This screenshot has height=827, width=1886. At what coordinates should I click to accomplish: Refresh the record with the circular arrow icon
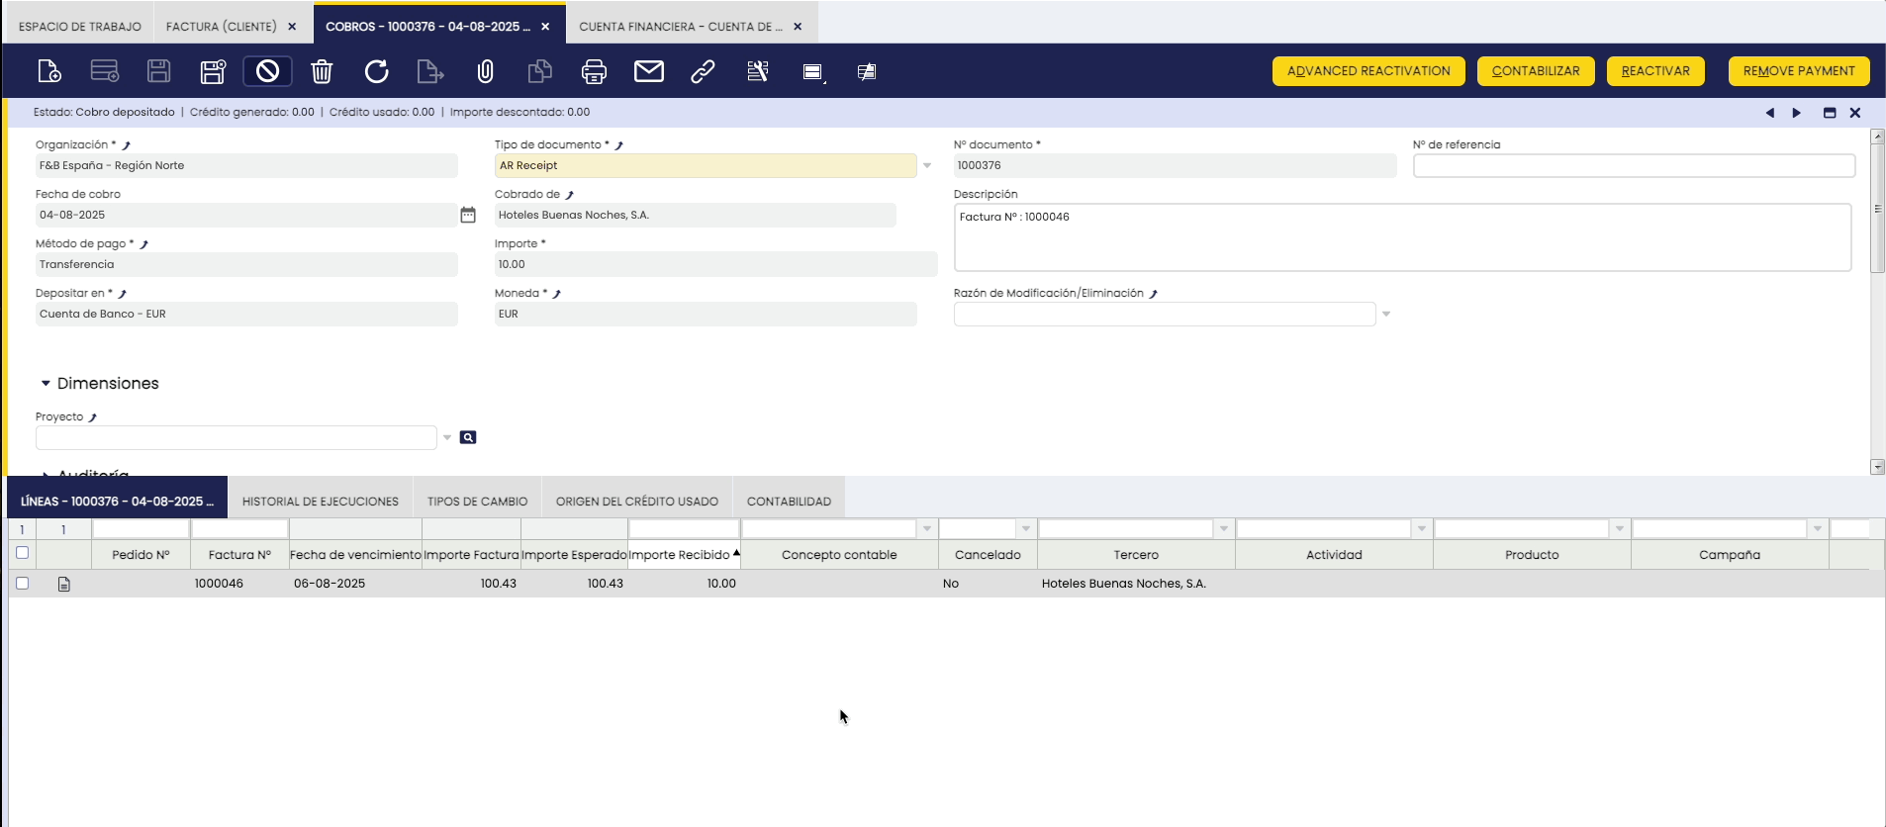coord(376,71)
